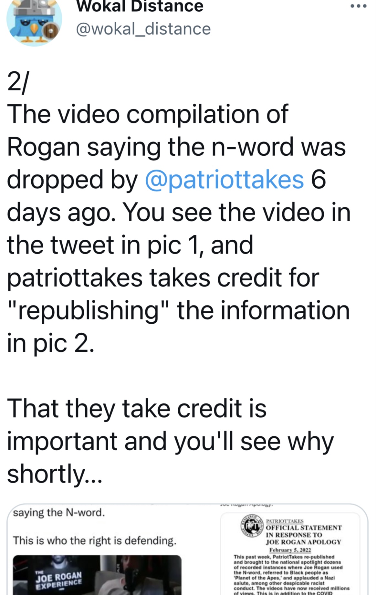Click the "OFFICIAL STATEMENT IN RESPONSE TO" heading
The image size is (377, 595).
pos(303,531)
